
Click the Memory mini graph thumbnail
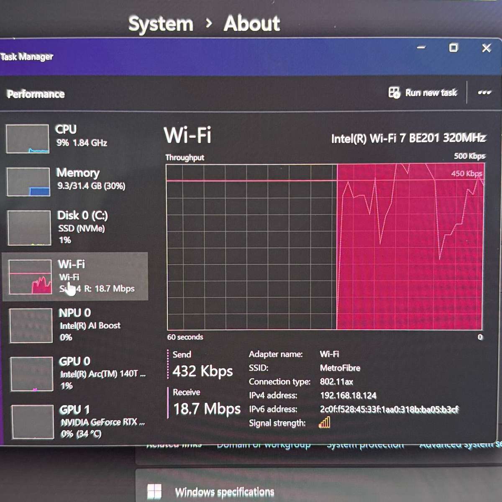(x=28, y=182)
